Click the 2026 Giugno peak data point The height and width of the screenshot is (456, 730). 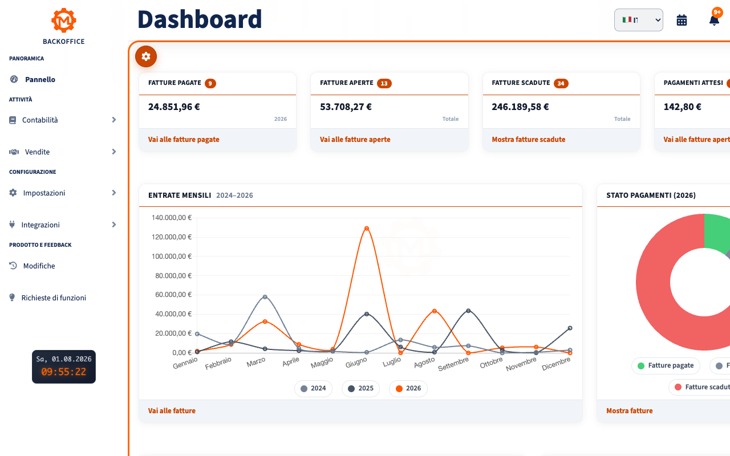366,228
